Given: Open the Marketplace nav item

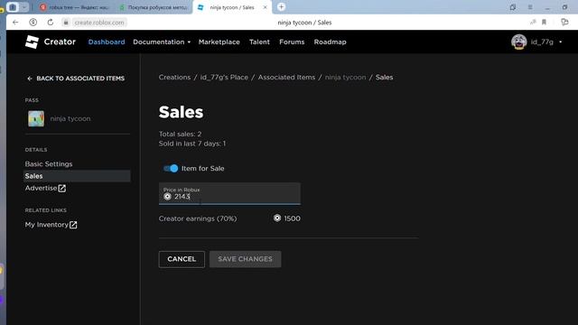Looking at the screenshot, I should (219, 42).
